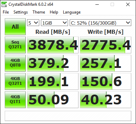Close the CrystalDiskMark window
Image resolution: width=136 pixels, height=124 pixels.
click(128, 4)
